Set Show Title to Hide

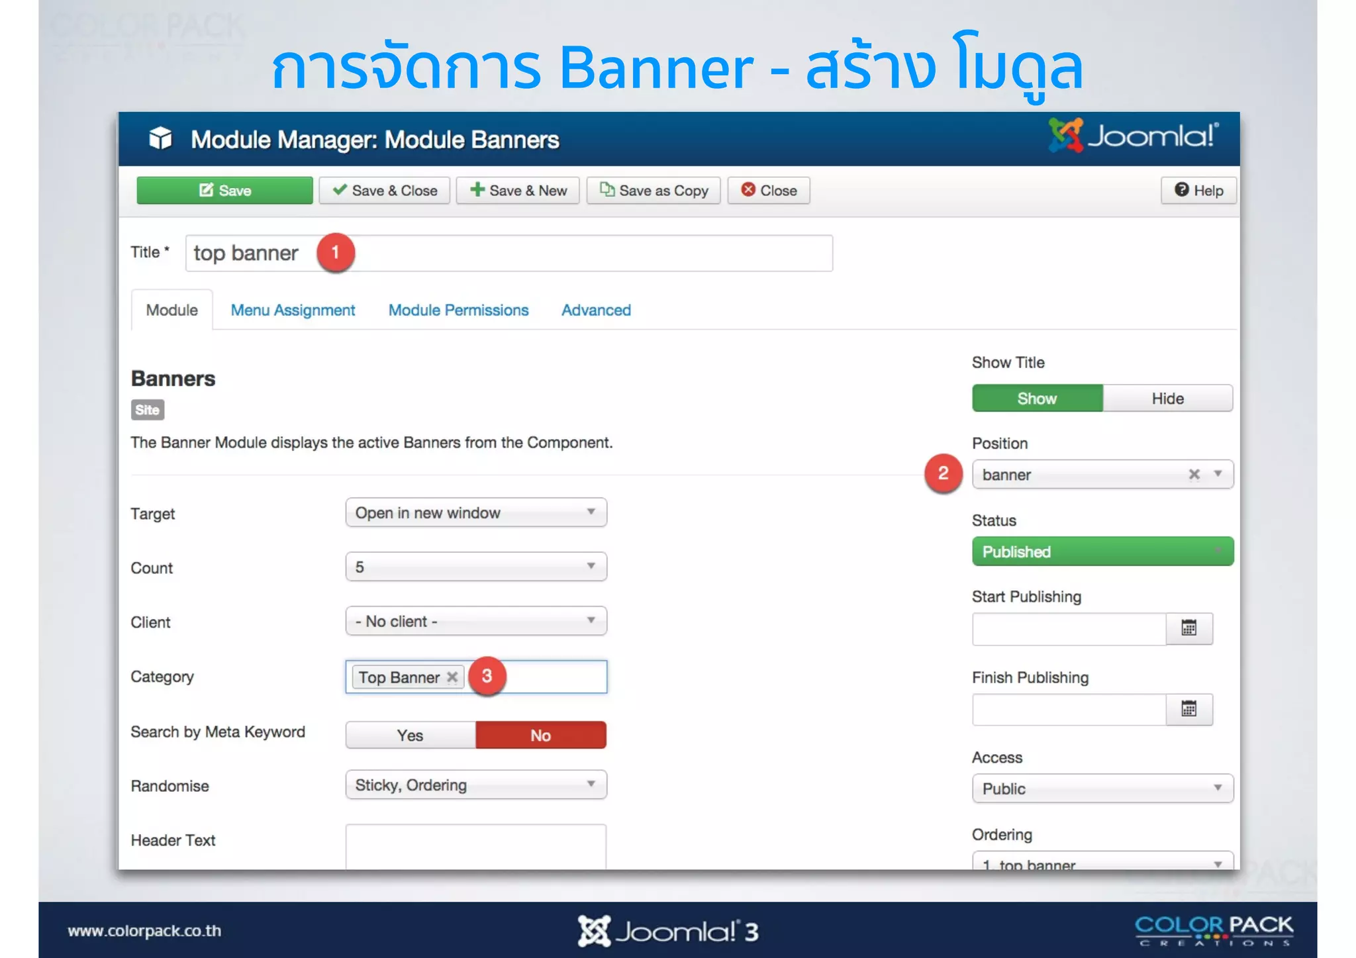coord(1168,399)
